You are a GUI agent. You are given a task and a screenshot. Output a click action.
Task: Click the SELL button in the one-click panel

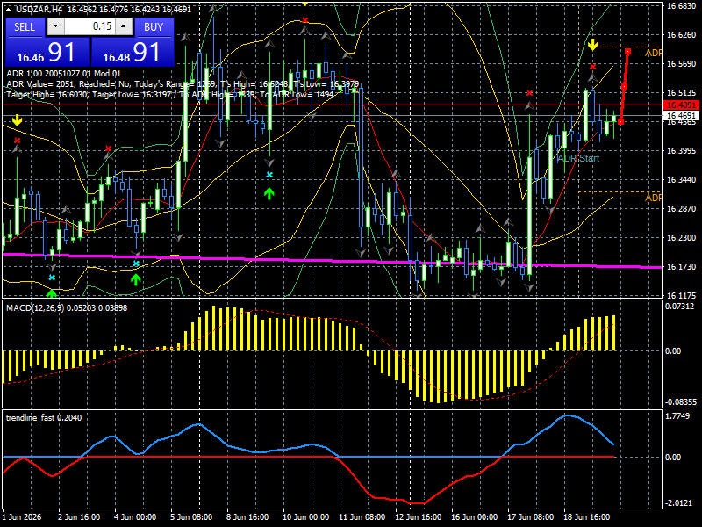click(x=25, y=27)
